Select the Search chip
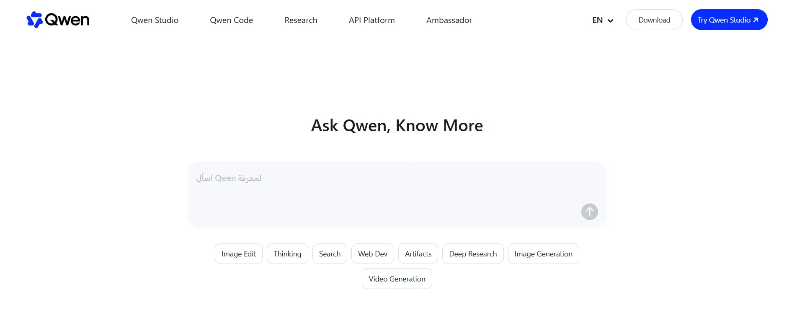 point(330,254)
